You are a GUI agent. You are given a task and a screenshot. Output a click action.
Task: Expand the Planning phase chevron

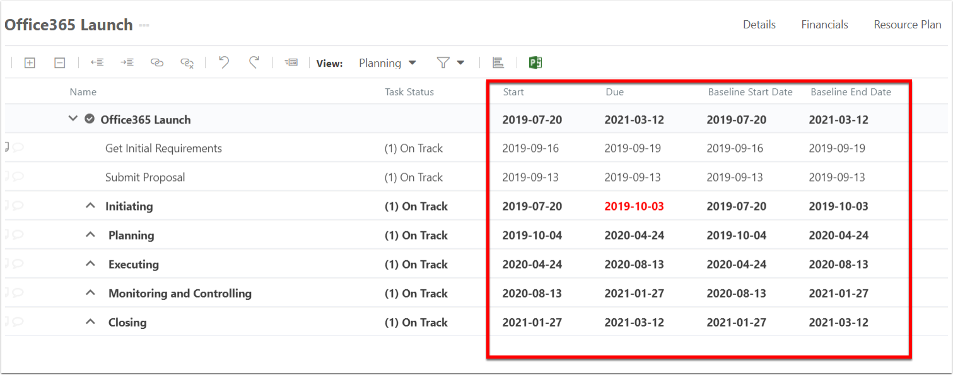[x=90, y=234]
